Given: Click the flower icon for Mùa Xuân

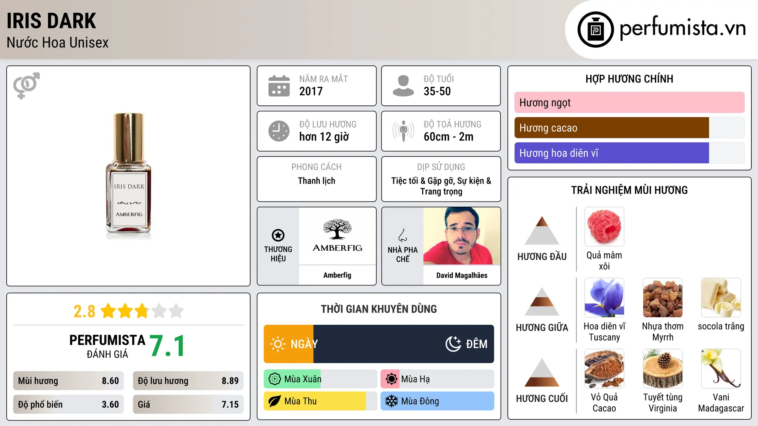Looking at the screenshot, I should [275, 379].
